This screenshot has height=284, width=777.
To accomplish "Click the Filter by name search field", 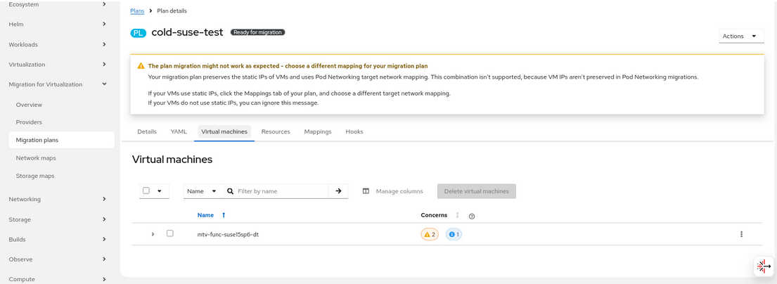I will [x=281, y=191].
